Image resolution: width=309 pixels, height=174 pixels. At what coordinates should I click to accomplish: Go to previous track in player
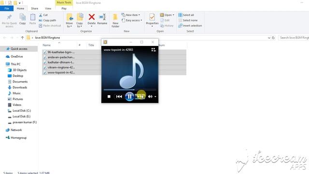[x=119, y=97]
